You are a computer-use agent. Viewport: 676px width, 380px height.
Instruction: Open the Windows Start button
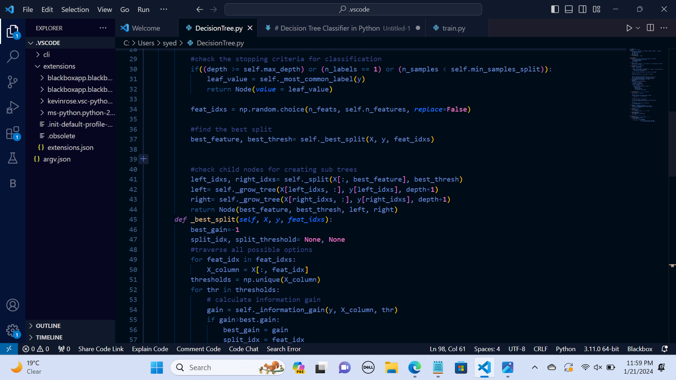click(x=157, y=367)
